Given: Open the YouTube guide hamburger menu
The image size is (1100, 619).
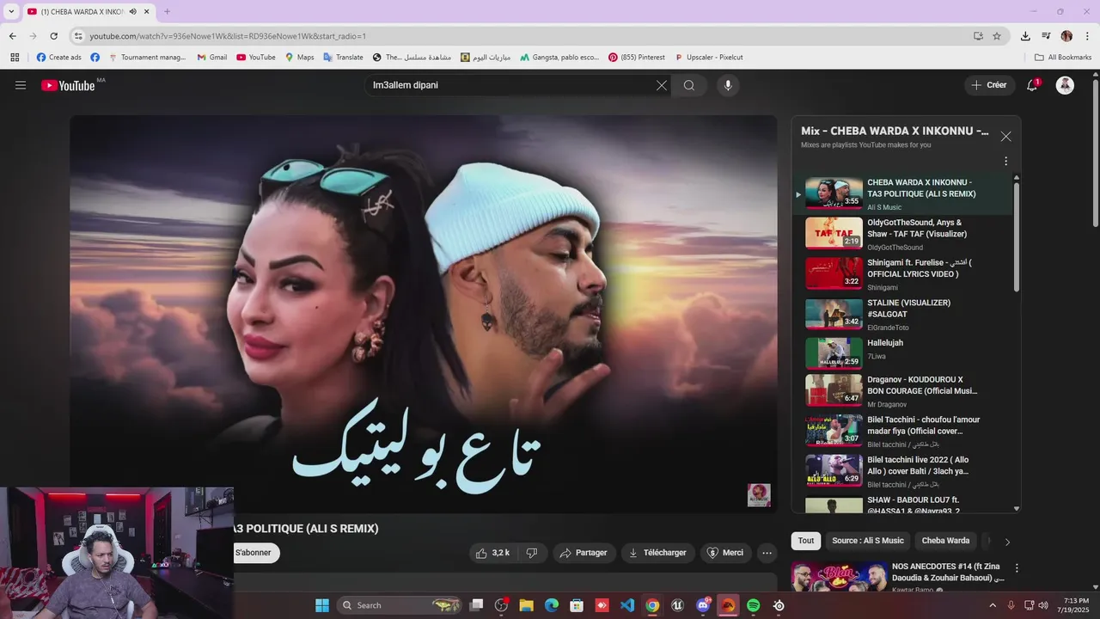Looking at the screenshot, I should 21,85.
